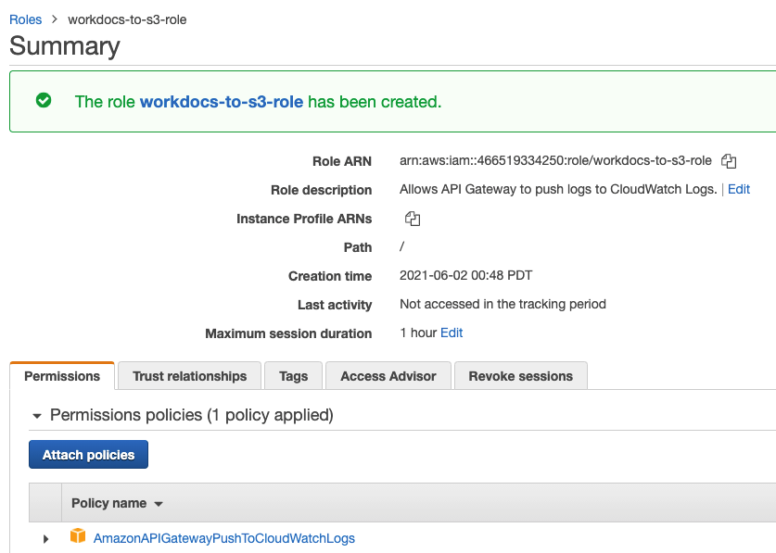Collapse the Permissions policies section
This screenshot has height=553, width=776.
35,415
